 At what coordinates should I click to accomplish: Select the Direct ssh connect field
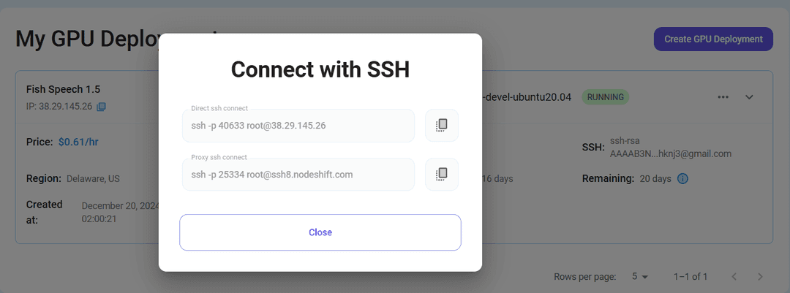coord(298,126)
